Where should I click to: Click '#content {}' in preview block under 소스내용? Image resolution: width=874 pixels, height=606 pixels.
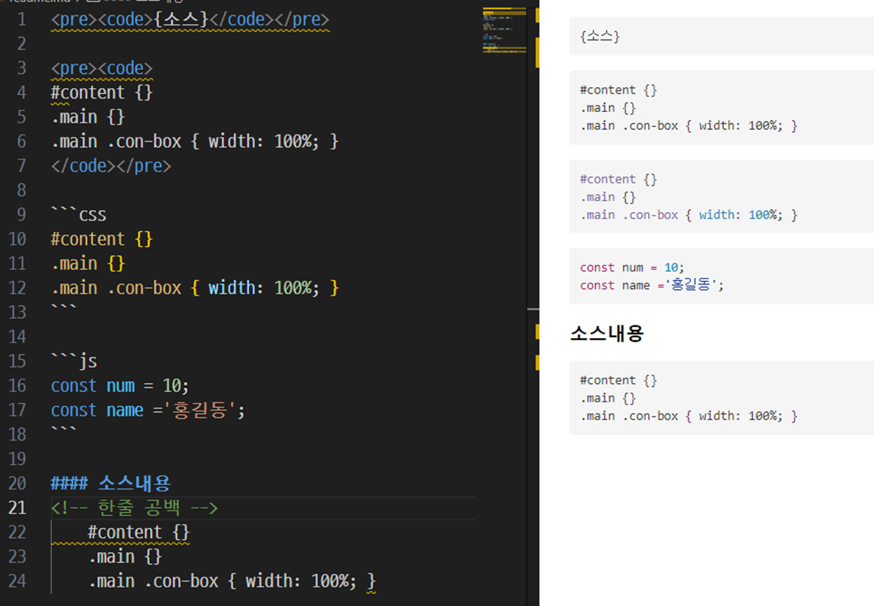pos(619,380)
